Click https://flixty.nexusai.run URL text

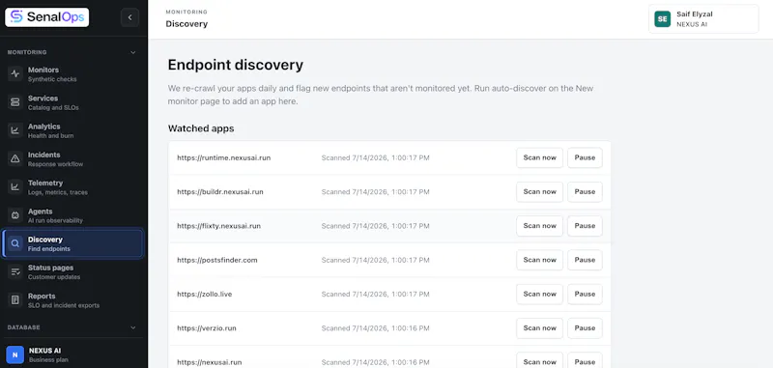[x=219, y=226]
